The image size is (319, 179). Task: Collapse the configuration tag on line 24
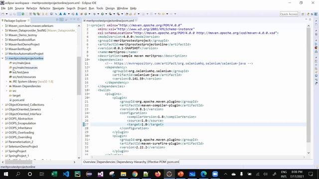point(89,113)
